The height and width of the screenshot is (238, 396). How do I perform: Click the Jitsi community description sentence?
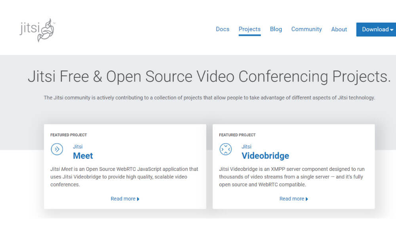(209, 98)
